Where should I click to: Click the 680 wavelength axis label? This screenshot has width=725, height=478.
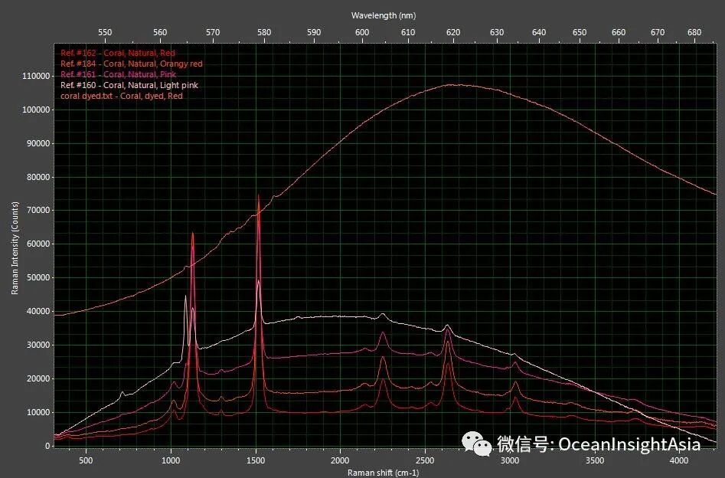click(694, 32)
